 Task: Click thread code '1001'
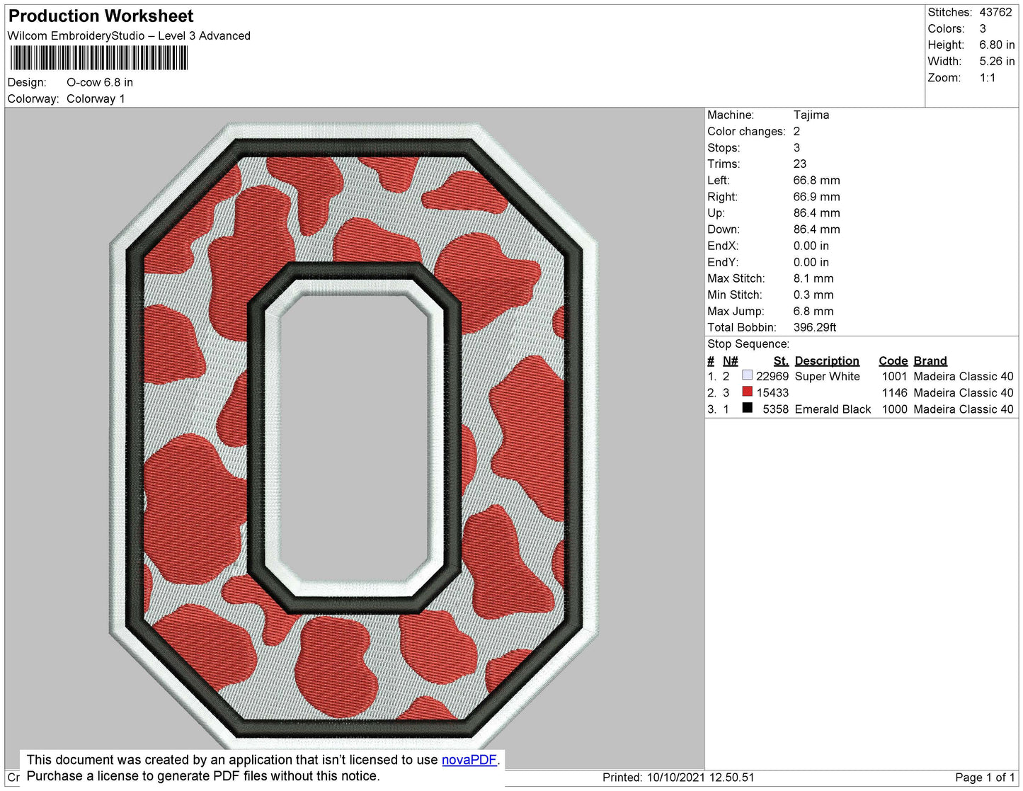[894, 376]
